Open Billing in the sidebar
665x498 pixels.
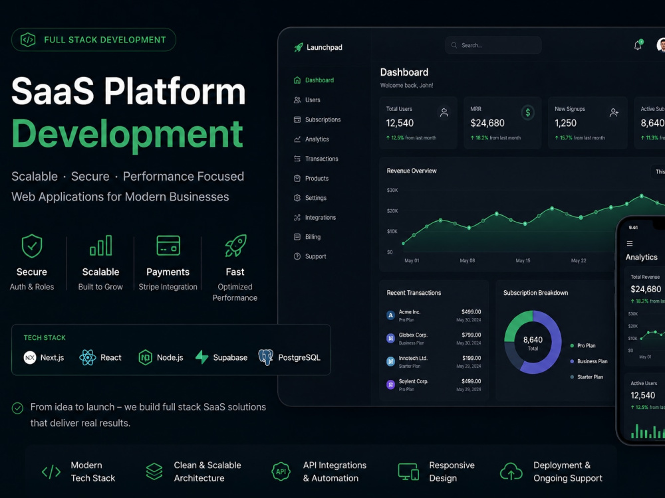tap(307, 237)
